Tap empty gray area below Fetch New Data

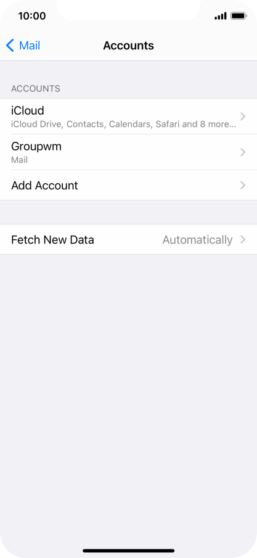click(128, 392)
